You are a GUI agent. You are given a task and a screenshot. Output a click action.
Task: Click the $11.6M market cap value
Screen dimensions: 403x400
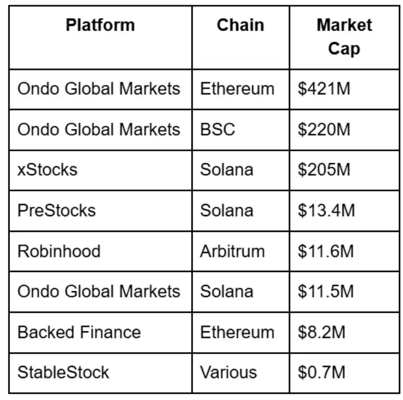pyautogui.click(x=326, y=251)
